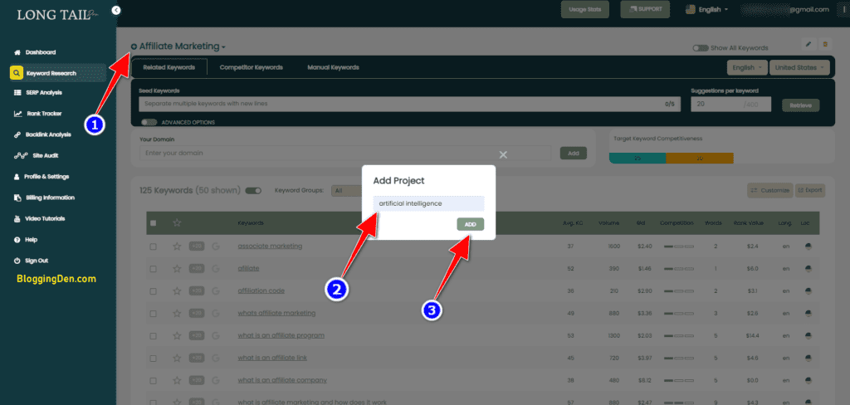Switch to Competitor Keywords tab
Image resolution: width=850 pixels, height=405 pixels.
pyautogui.click(x=251, y=68)
